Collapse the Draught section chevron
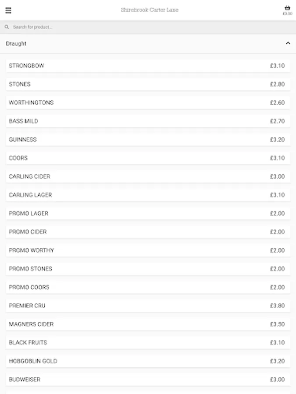This screenshot has height=394, width=296. tap(288, 43)
